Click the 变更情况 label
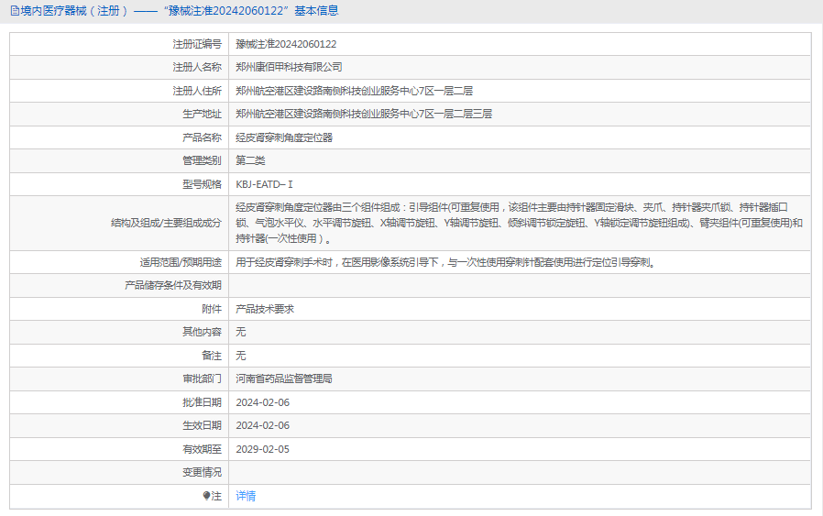The width and height of the screenshot is (823, 516). [202, 472]
